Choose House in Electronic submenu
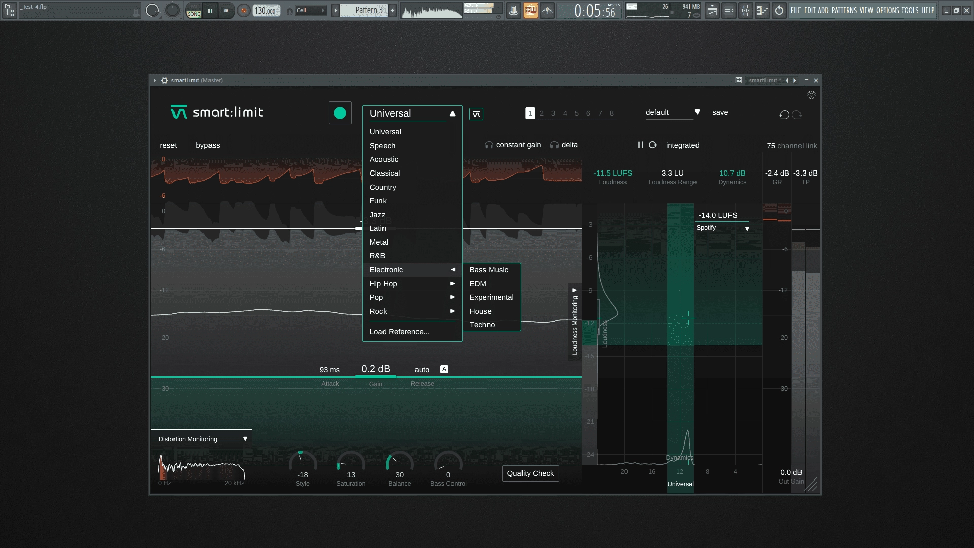 pyautogui.click(x=492, y=311)
